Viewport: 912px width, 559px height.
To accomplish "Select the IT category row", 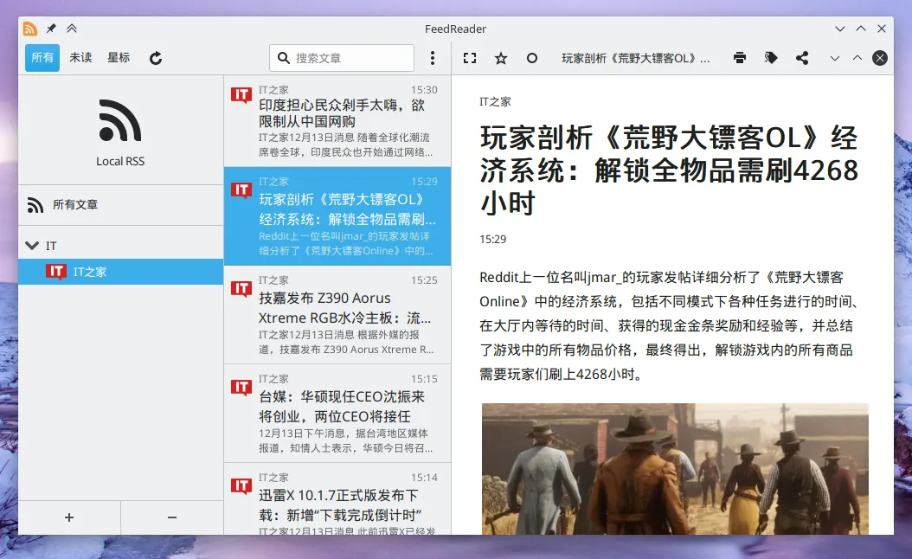I will point(120,246).
